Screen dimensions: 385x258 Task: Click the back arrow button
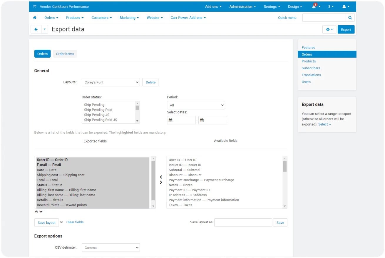36,29
